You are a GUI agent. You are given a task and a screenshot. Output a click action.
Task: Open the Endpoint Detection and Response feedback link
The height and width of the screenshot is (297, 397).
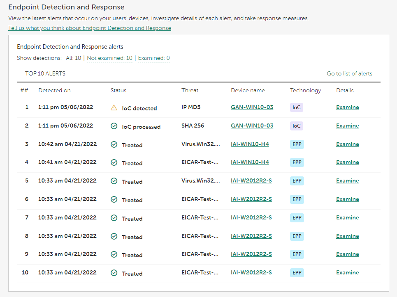[x=90, y=28]
